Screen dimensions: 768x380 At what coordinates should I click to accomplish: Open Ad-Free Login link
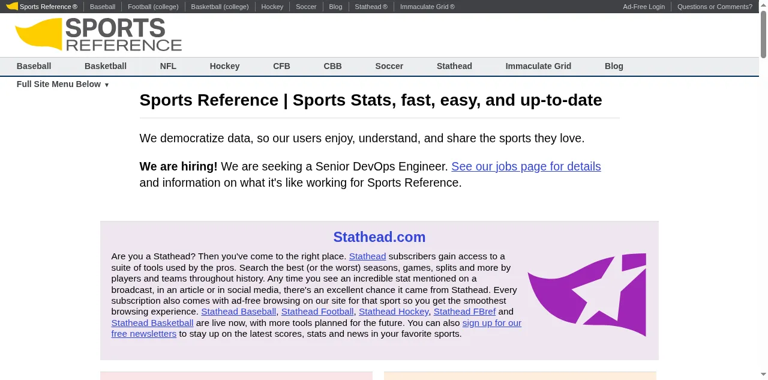click(x=643, y=7)
